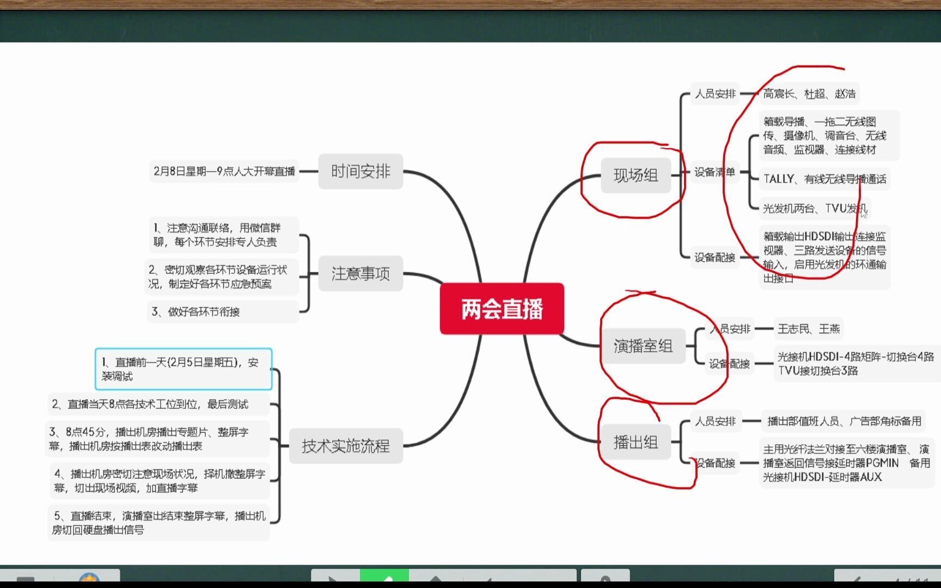This screenshot has height=588, width=941.
Task: Select step 4、播出机房密切注意现场状况
Action: [160, 481]
